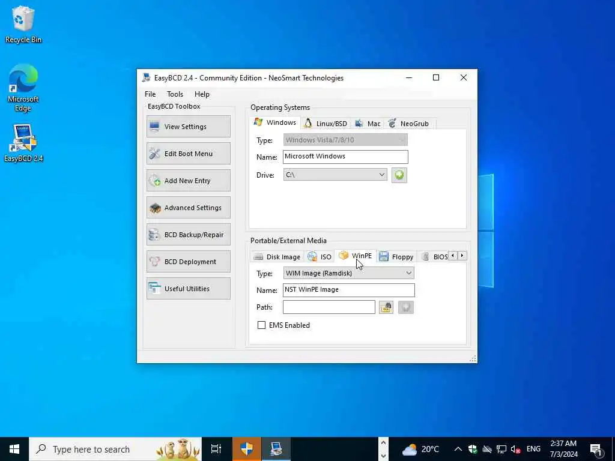This screenshot has width=615, height=461.
Task: Open Task View on the taskbar
Action: pos(216,449)
